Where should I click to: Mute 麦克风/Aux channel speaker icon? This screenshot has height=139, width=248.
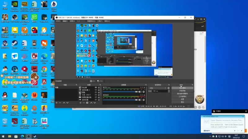pos(140,92)
